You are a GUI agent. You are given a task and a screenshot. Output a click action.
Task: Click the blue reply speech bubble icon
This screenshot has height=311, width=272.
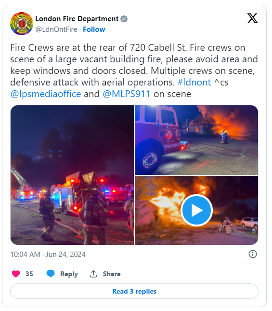tap(51, 274)
